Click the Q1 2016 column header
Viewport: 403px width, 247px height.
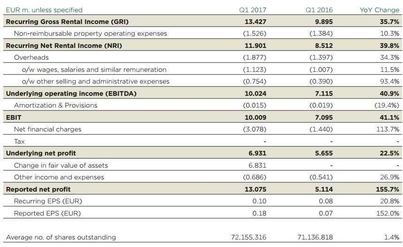pos(320,9)
